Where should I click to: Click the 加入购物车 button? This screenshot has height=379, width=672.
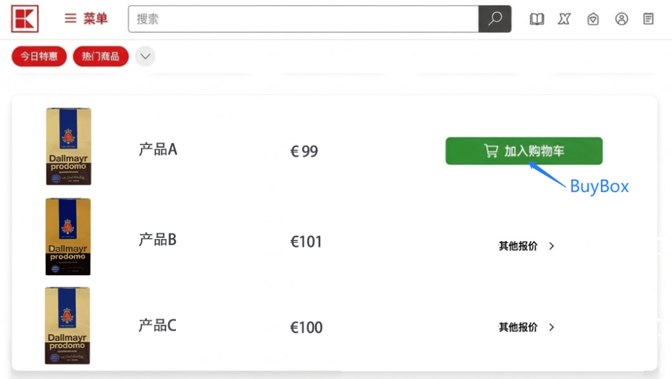(x=524, y=151)
